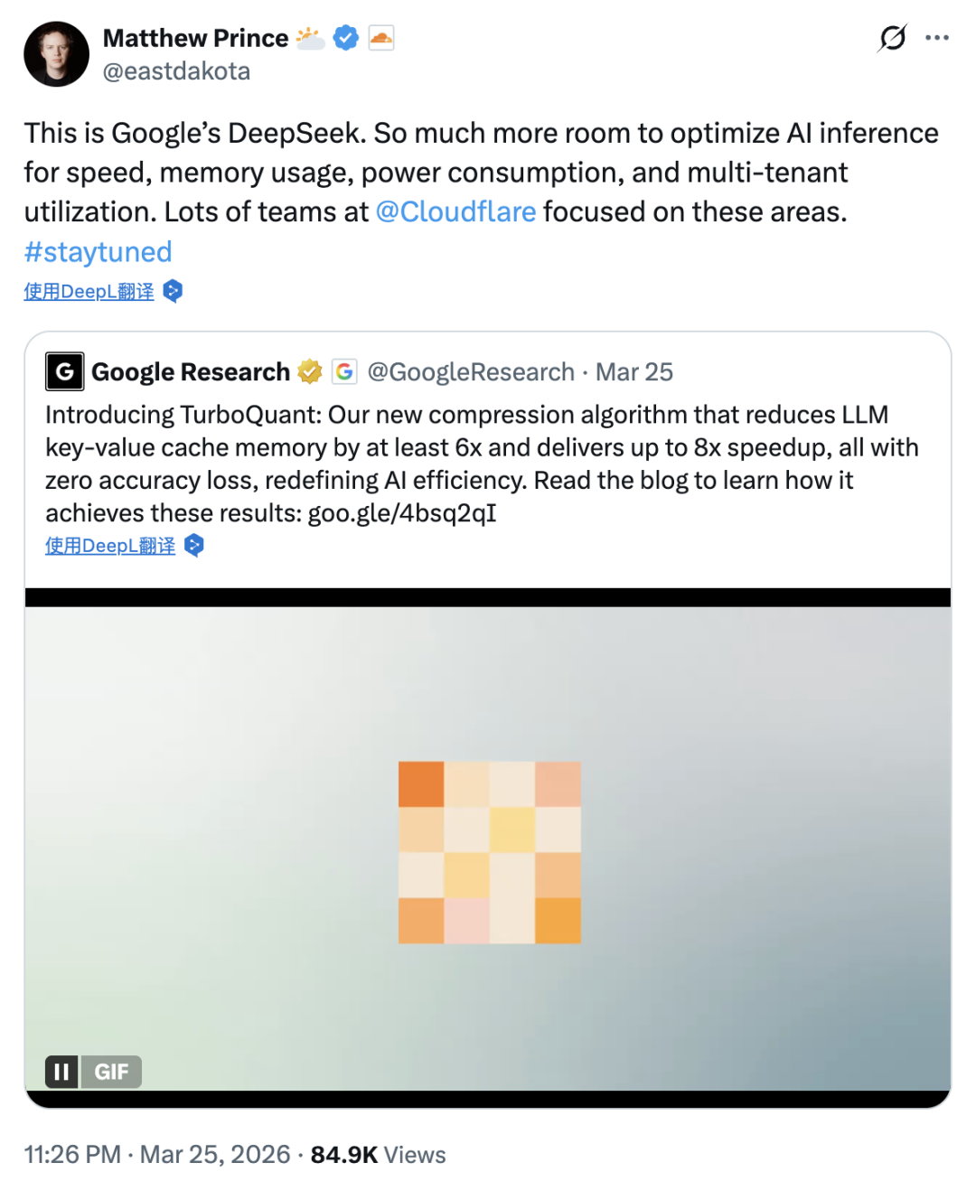This screenshot has width=976, height=1181.
Task: Click the DeepL translate link under the main tweet
Action: tap(89, 291)
